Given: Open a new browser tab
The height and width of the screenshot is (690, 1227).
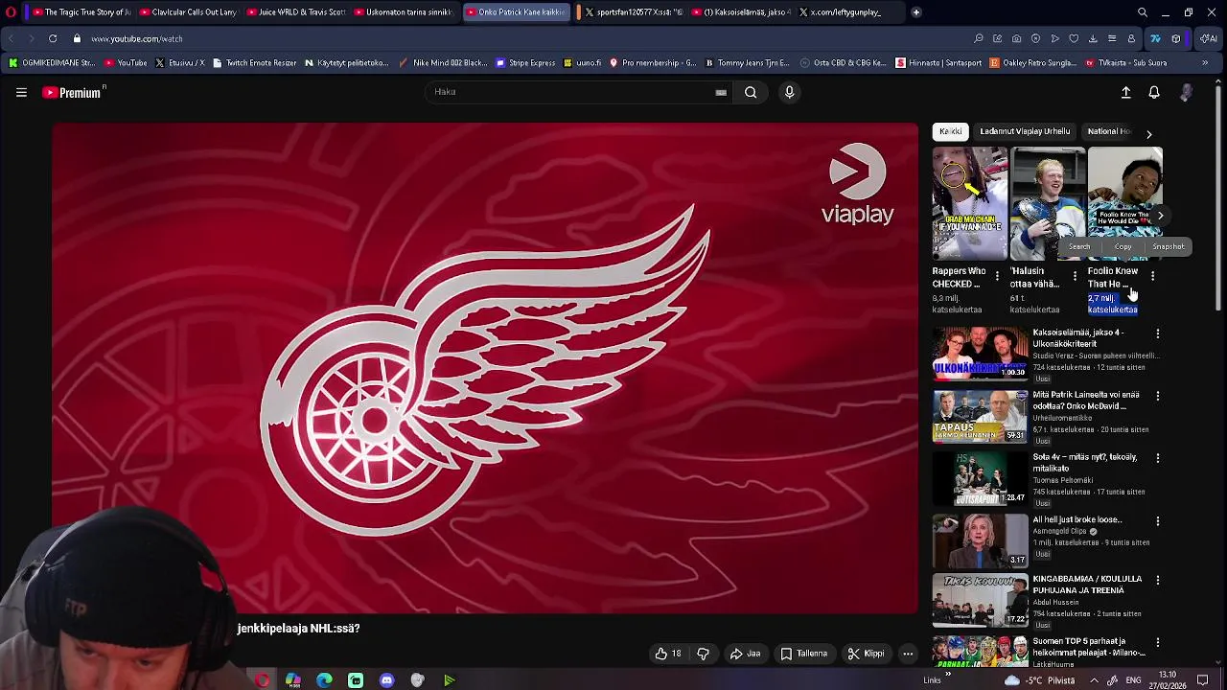Looking at the screenshot, I should coord(916,12).
